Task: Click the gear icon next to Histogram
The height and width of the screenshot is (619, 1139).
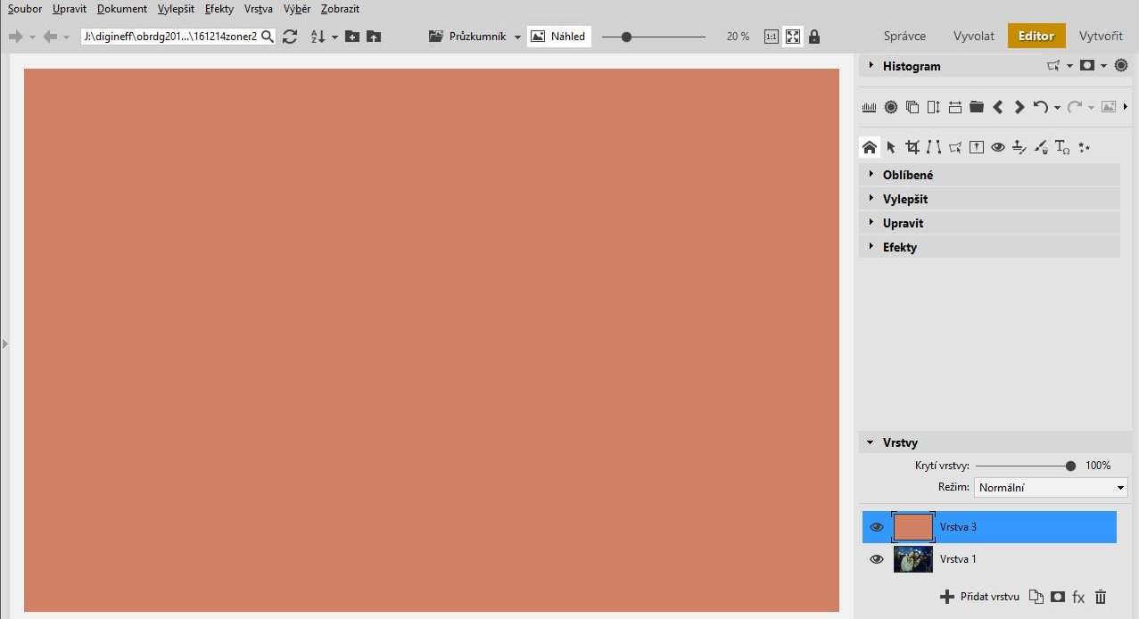Action: click(x=1121, y=65)
